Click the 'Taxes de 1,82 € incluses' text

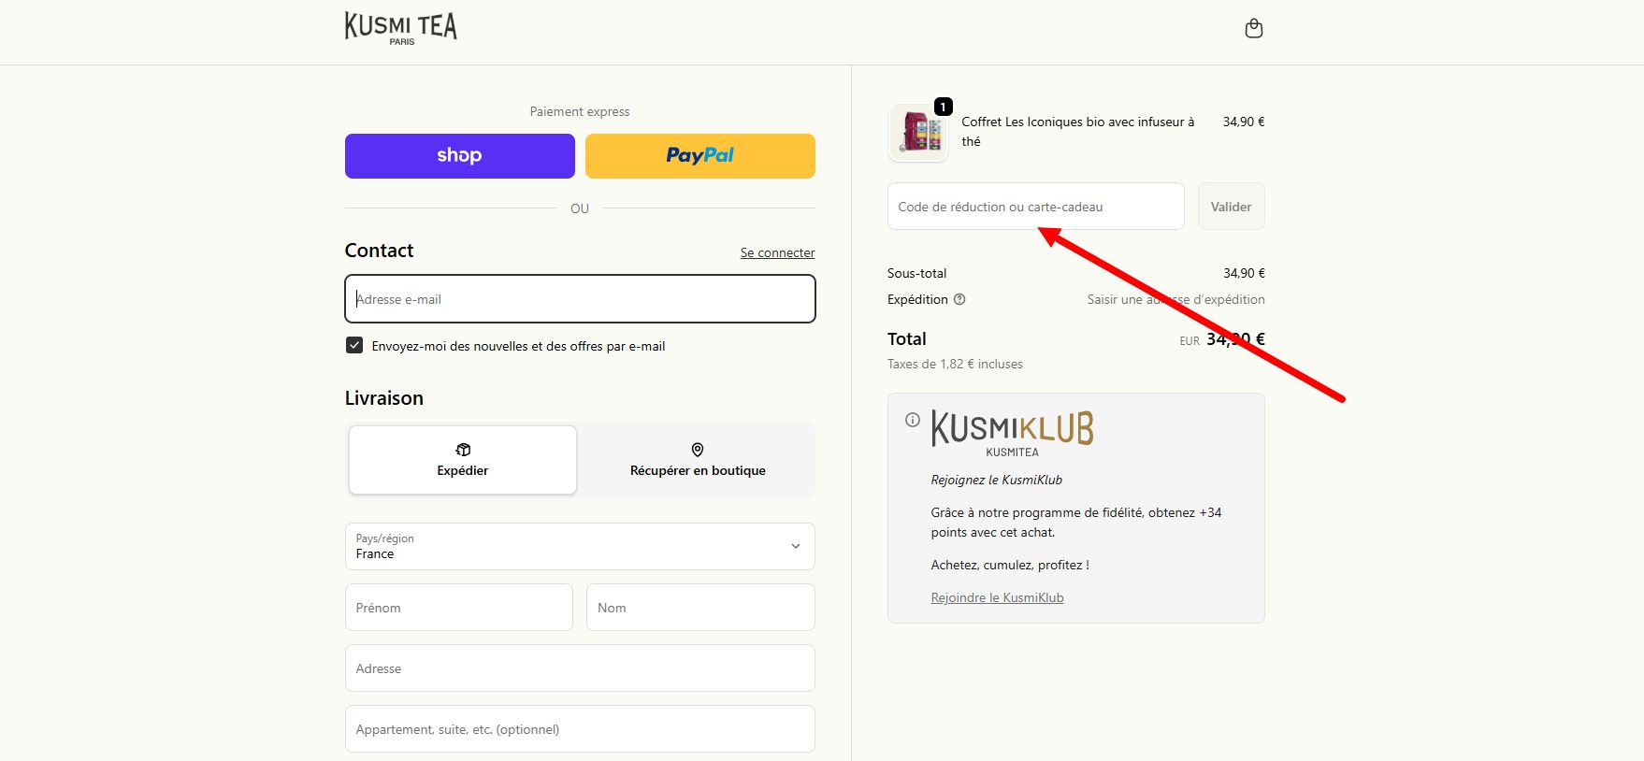click(x=955, y=364)
